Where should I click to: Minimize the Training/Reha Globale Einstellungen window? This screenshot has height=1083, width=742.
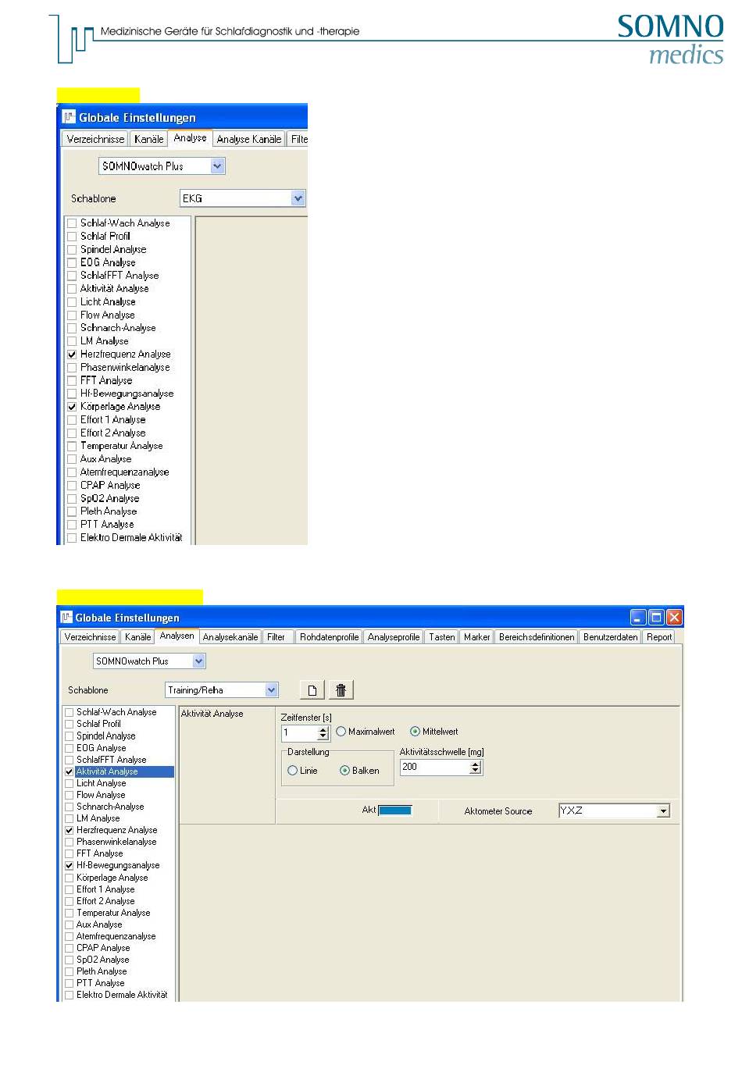pyautogui.click(x=638, y=618)
